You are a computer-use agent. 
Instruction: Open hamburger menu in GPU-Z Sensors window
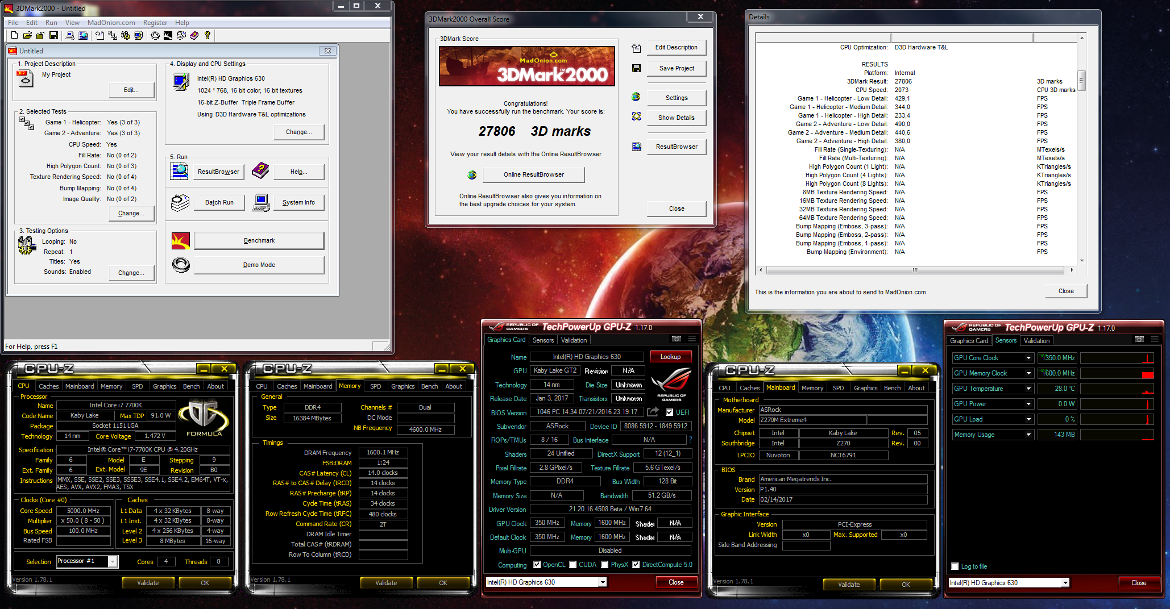click(1155, 339)
